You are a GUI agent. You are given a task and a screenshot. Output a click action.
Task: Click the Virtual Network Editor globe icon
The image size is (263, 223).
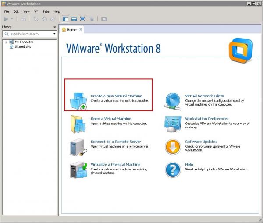coord(173,102)
